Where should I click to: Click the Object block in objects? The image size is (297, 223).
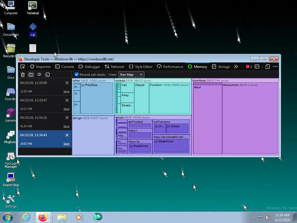pyautogui.click(x=142, y=98)
